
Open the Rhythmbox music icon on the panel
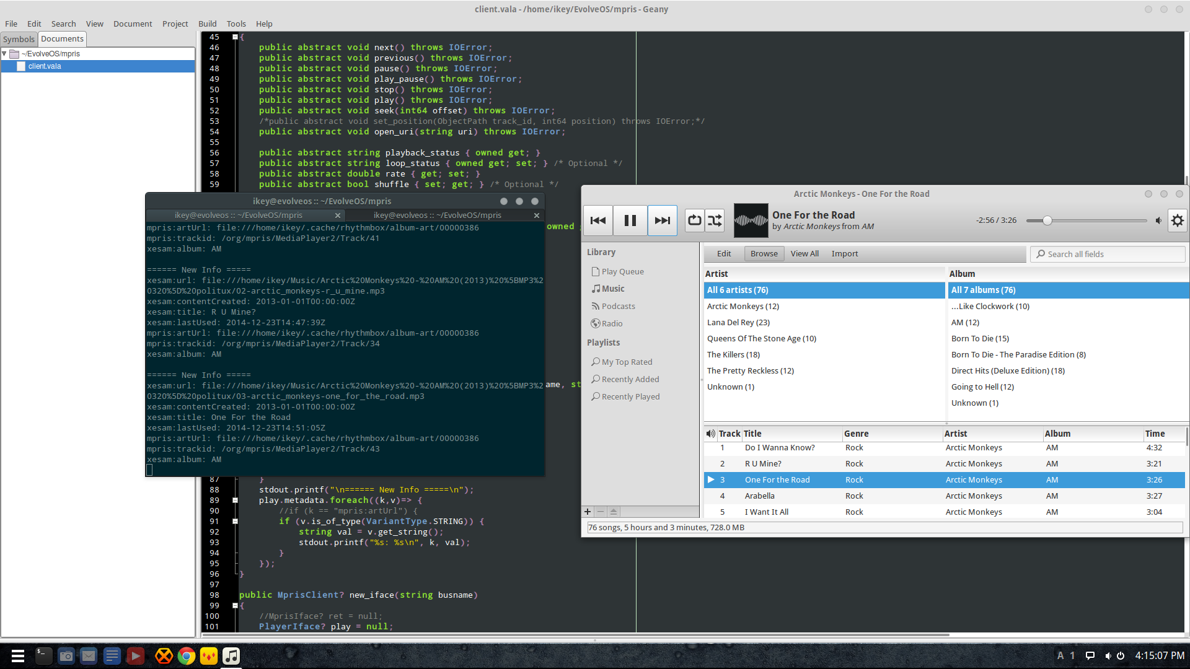point(231,656)
